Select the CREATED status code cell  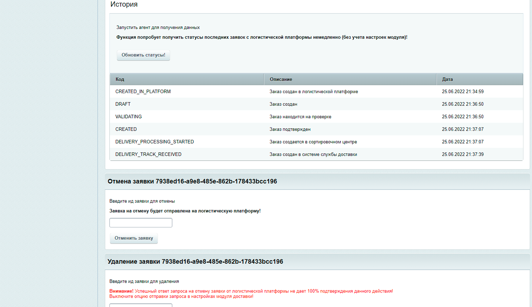pos(126,129)
